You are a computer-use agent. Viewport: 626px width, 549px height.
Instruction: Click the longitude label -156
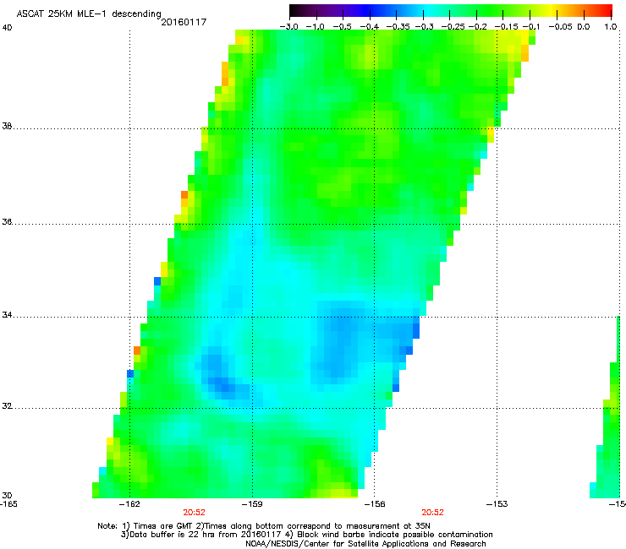pyautogui.click(x=375, y=504)
